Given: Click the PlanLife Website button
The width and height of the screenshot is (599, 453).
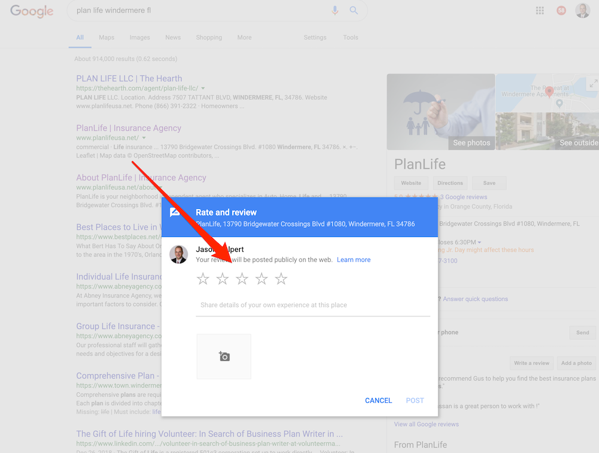Looking at the screenshot, I should click(411, 183).
